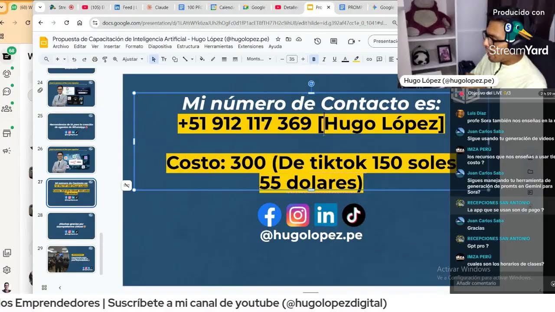Viewport: 555px width, 312px height.
Task: Click the zoom magnifier tool
Action: point(115,59)
